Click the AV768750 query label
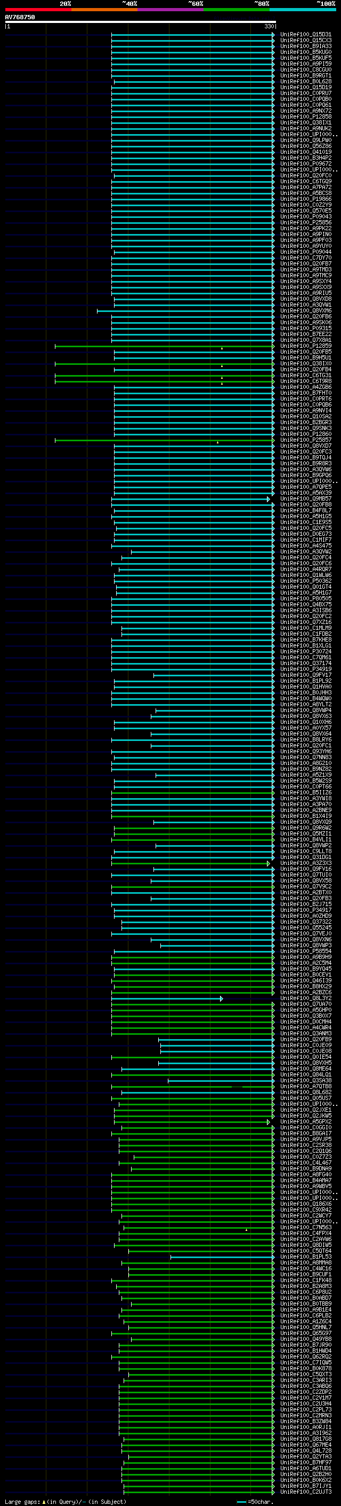This screenshot has width=341, height=1506. (20, 18)
